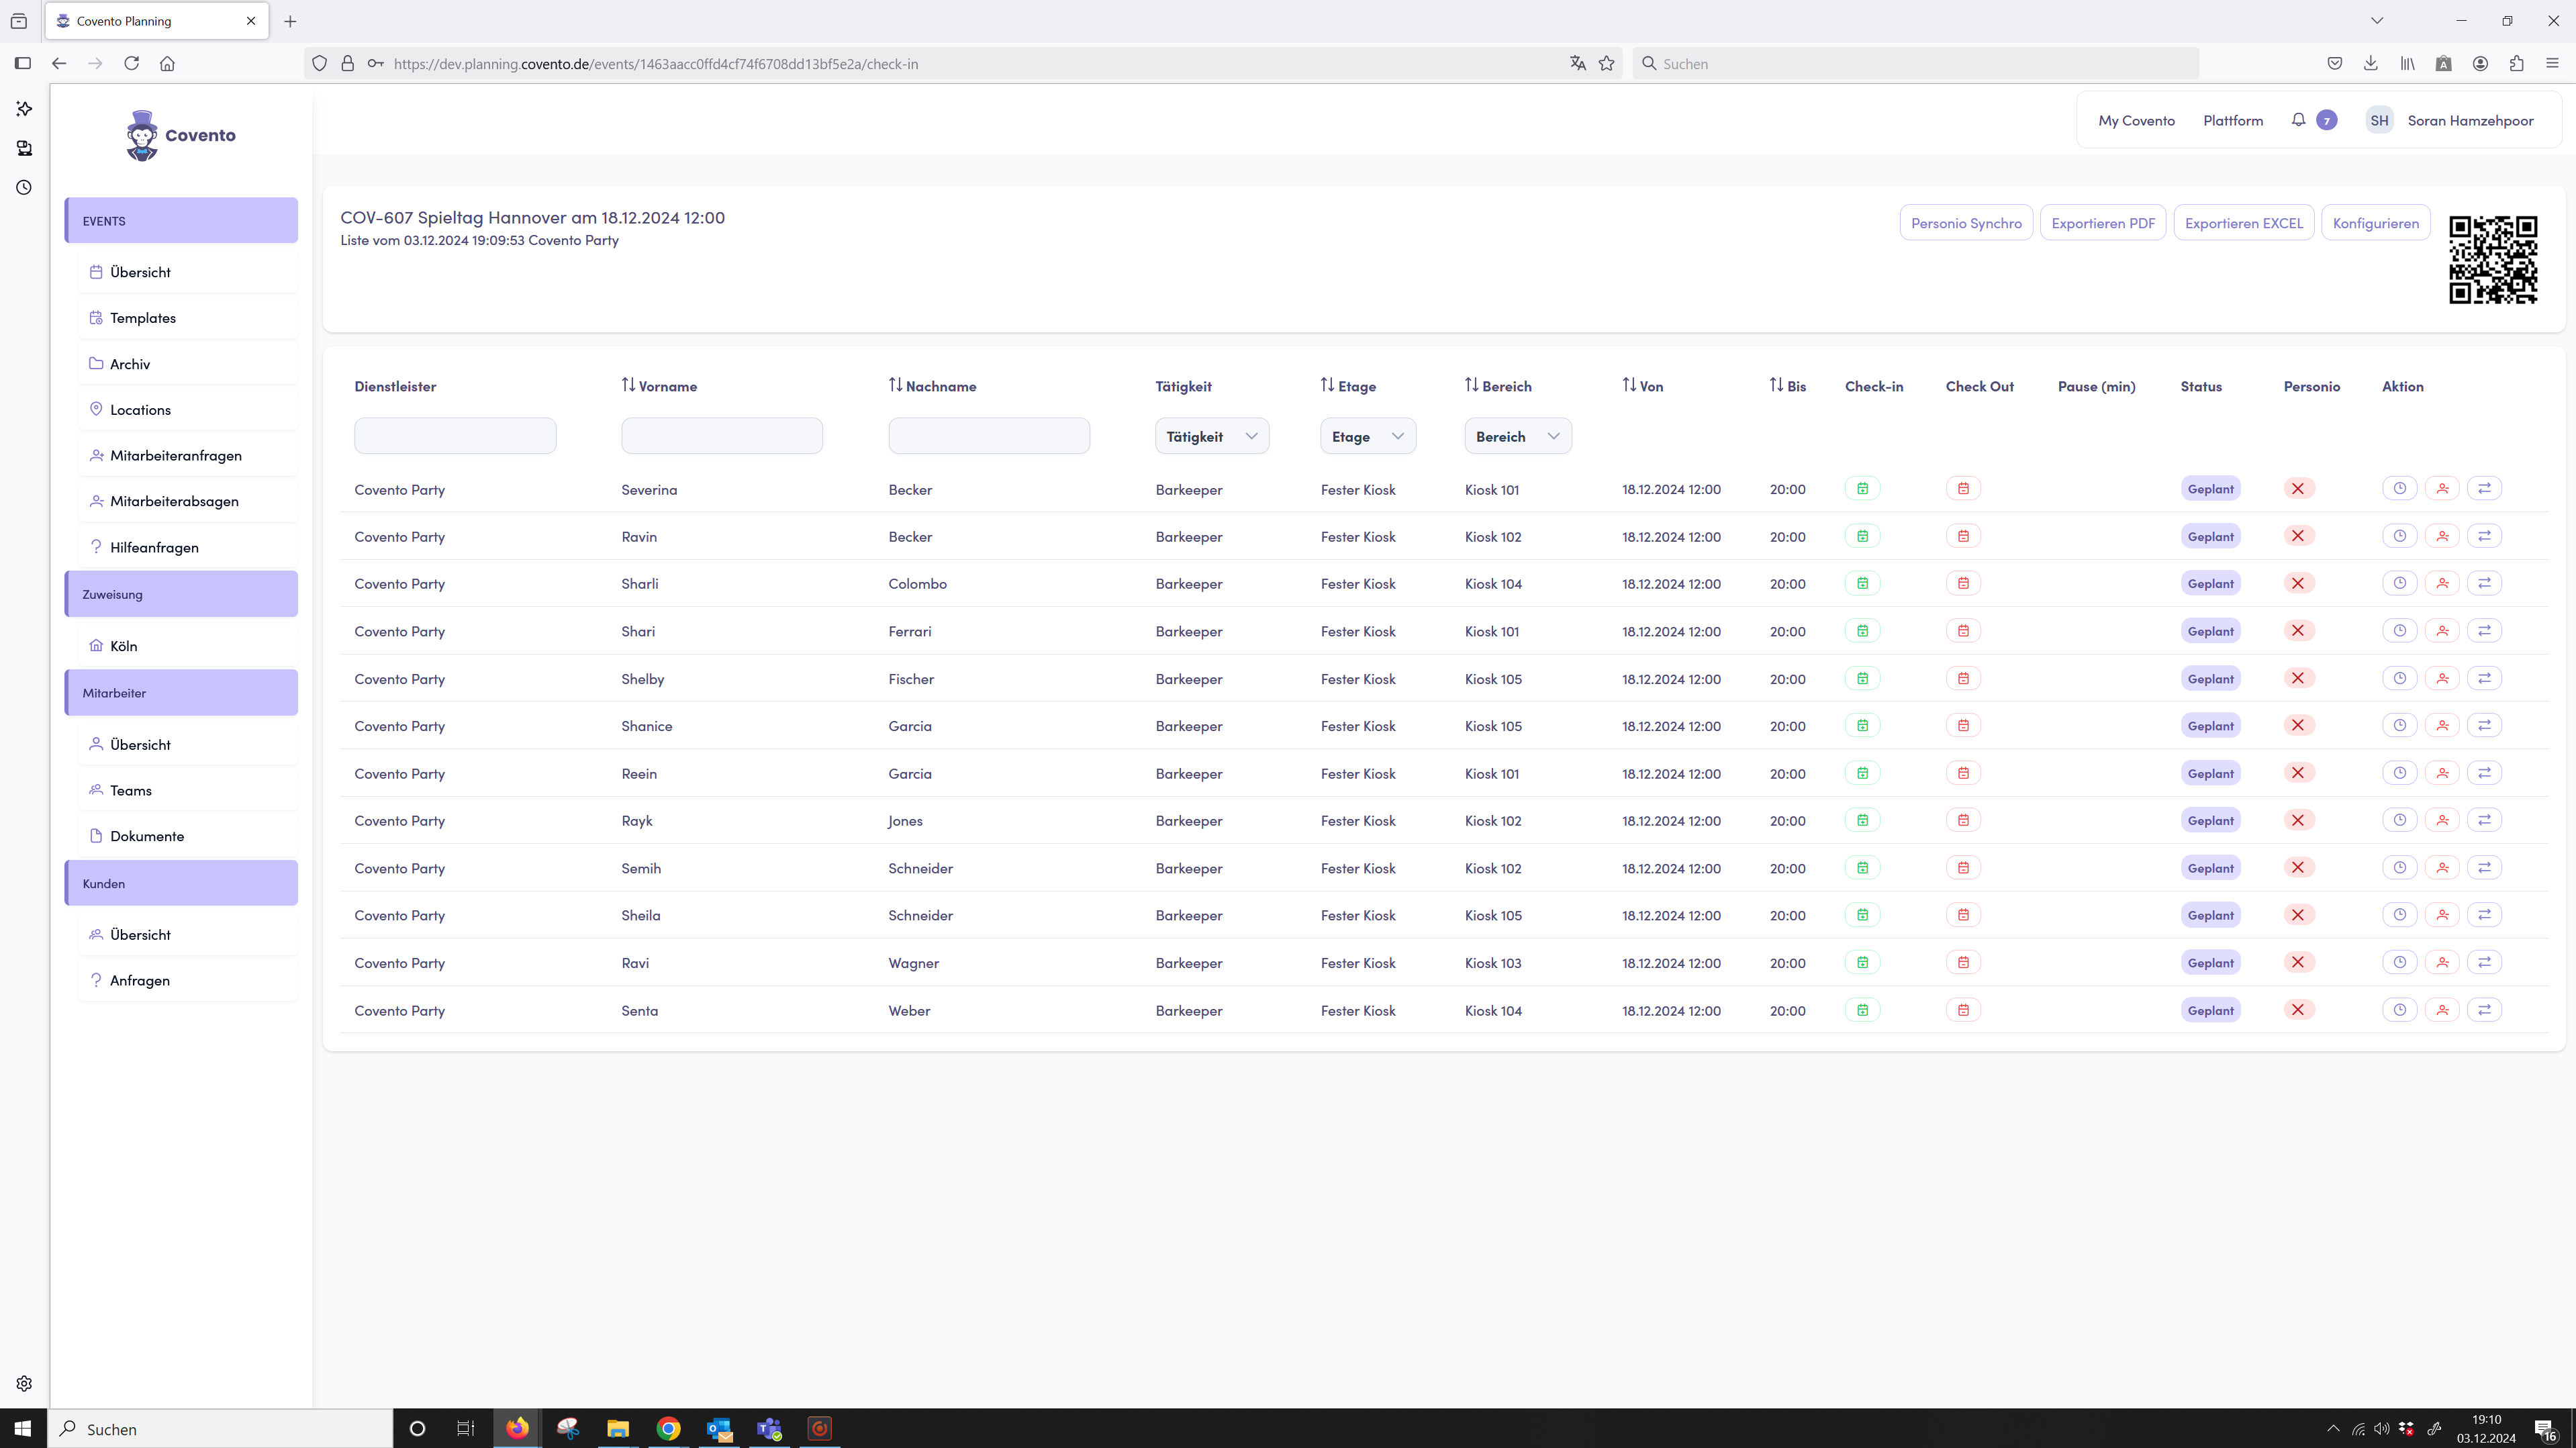
Task: Click the Exportieren PDF button
Action: [2102, 223]
